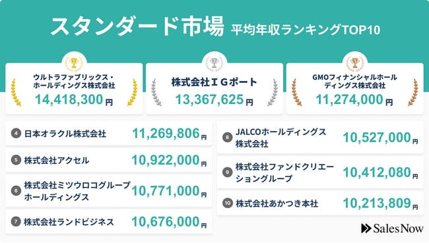Click the left gold laurel decoration
The image size is (429, 243).
pyautogui.click(x=16, y=92)
